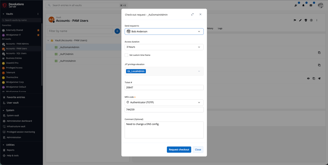Open the messages envelope icon
The image size is (328, 165).
click(311, 6)
